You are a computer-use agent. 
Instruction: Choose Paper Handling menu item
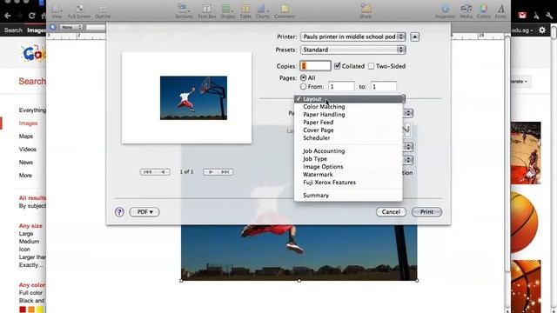click(x=348, y=115)
